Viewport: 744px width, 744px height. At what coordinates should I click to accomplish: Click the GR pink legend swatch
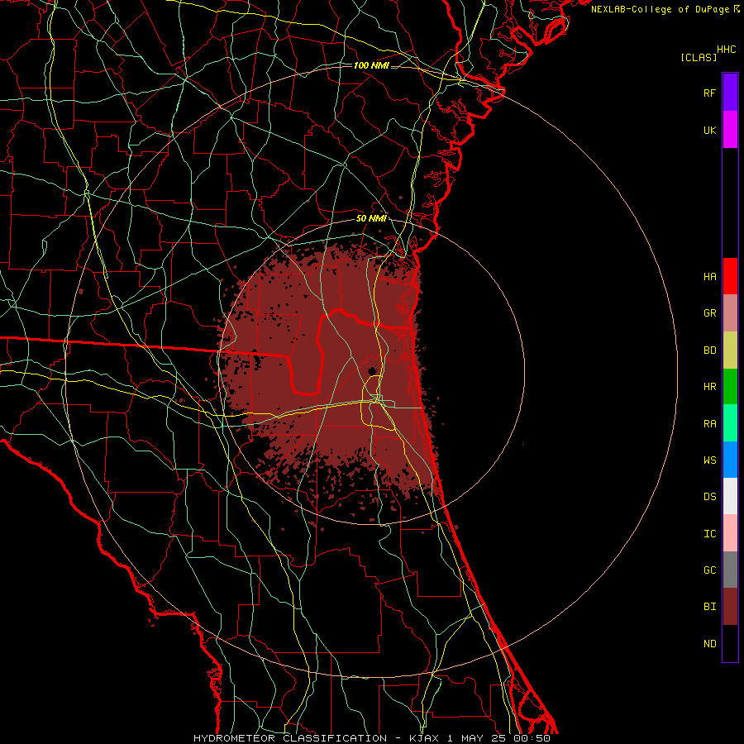point(730,313)
